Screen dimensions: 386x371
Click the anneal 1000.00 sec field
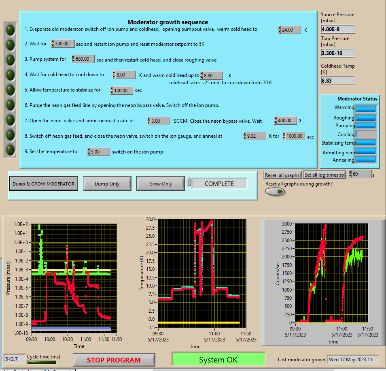(x=295, y=136)
